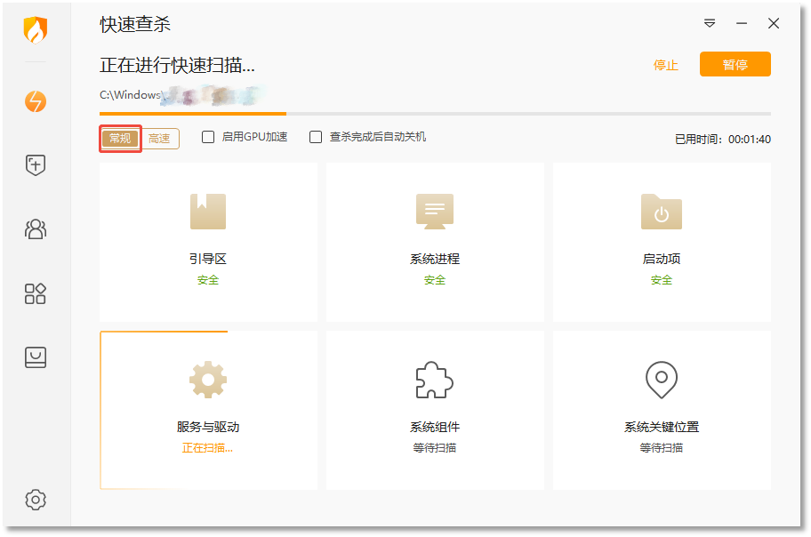Click the 系统关键位置 location pin icon
This screenshot has width=811, height=537.
pos(661,380)
